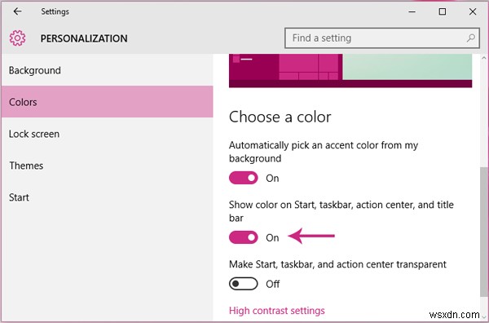Open High contrast settings link

276,311
